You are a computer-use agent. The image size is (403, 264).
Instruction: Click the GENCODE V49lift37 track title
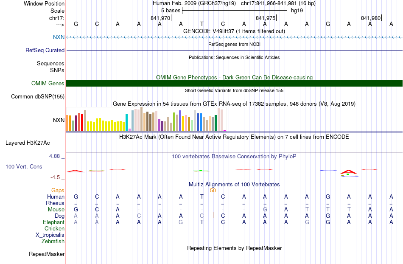(x=234, y=31)
